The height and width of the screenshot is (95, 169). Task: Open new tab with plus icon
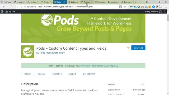click(x=135, y=2)
